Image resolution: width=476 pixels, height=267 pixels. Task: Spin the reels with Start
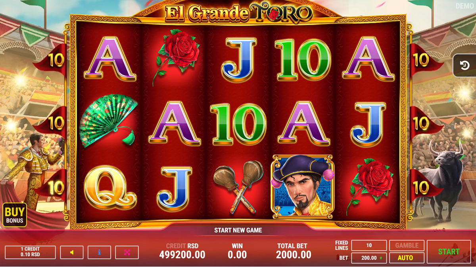tap(449, 252)
